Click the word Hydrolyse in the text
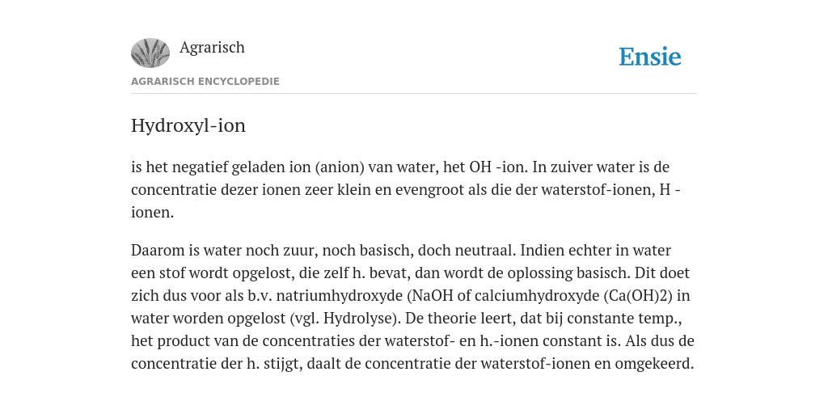Viewport: 828px width, 414px height. (x=358, y=319)
